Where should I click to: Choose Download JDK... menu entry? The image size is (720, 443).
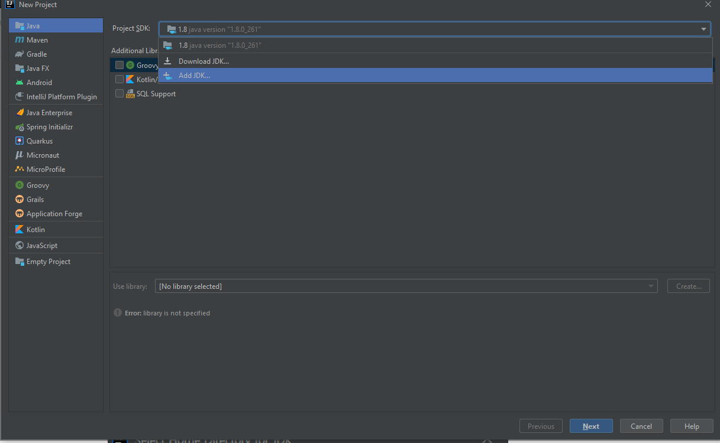435,61
